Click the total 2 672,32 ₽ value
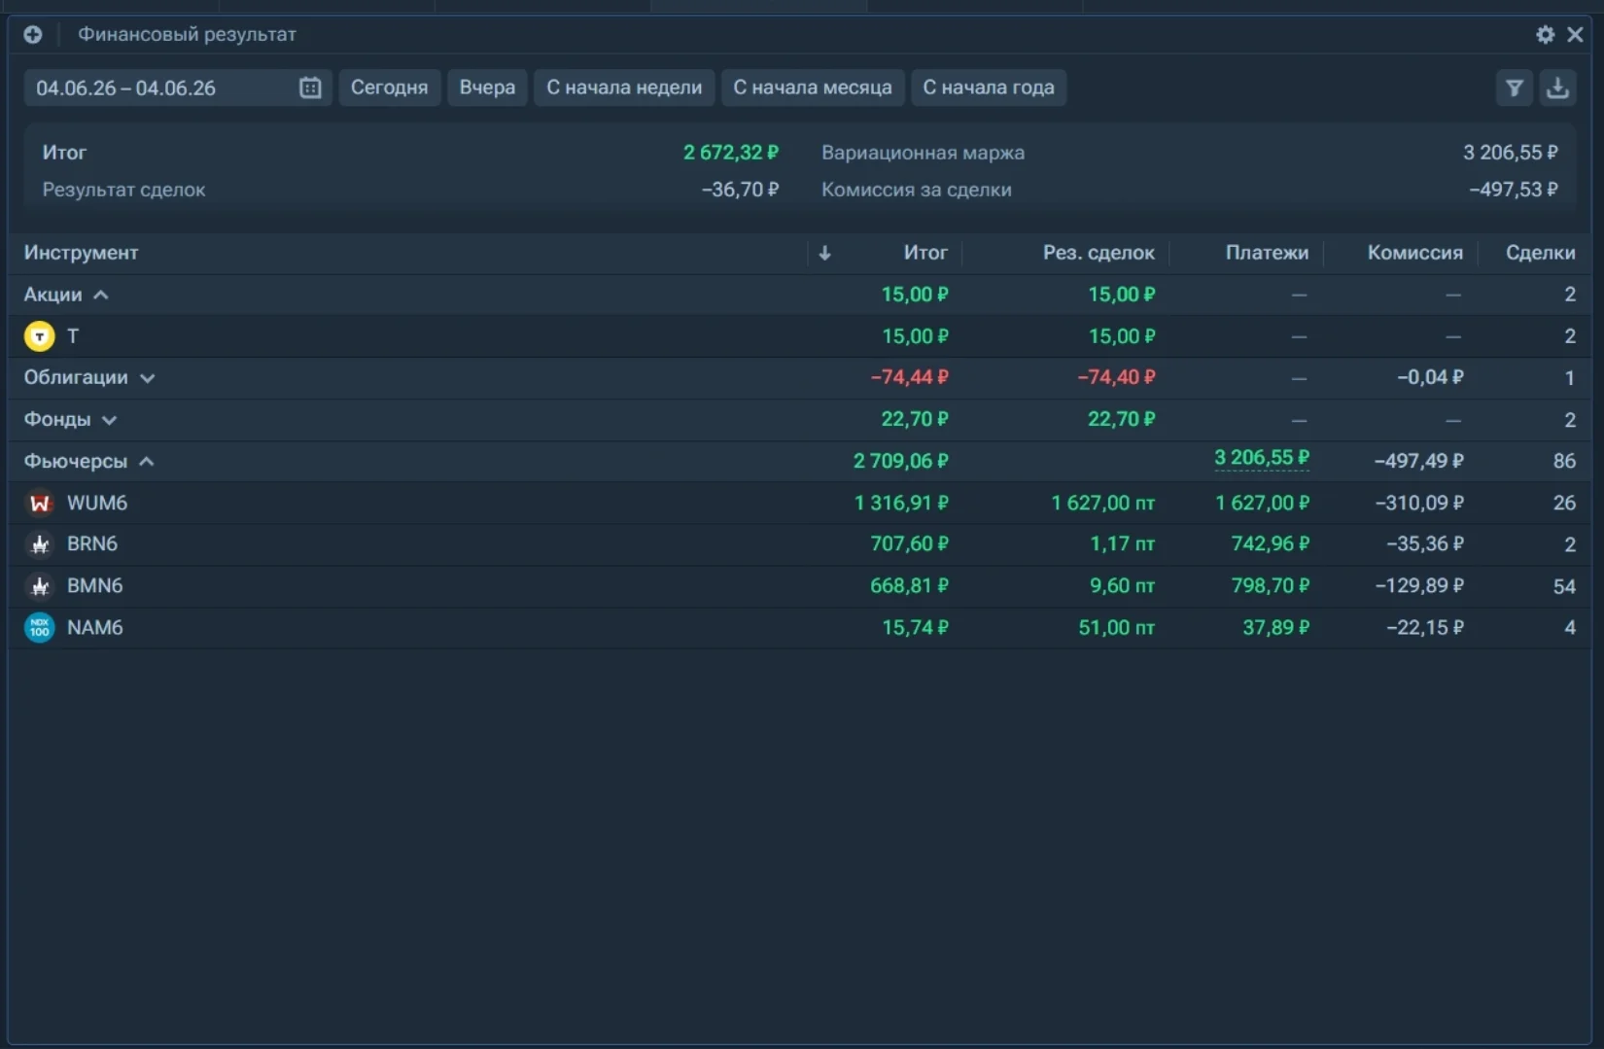1604x1049 pixels. [x=731, y=153]
